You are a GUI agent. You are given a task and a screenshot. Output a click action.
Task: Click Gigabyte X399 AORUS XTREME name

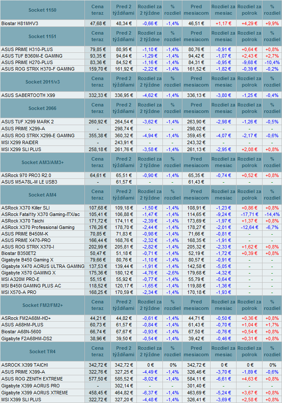coord(35,393)
